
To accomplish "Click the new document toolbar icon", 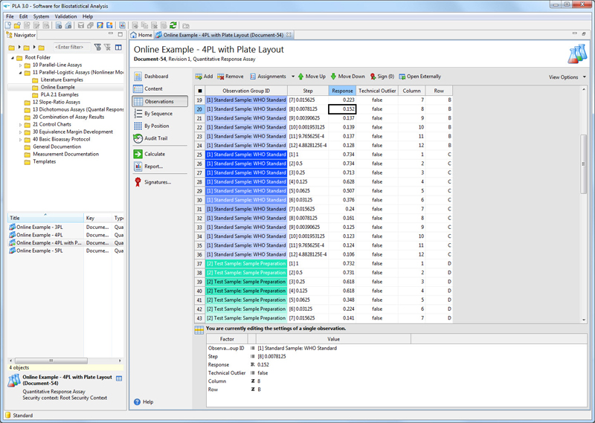I will 8,25.
